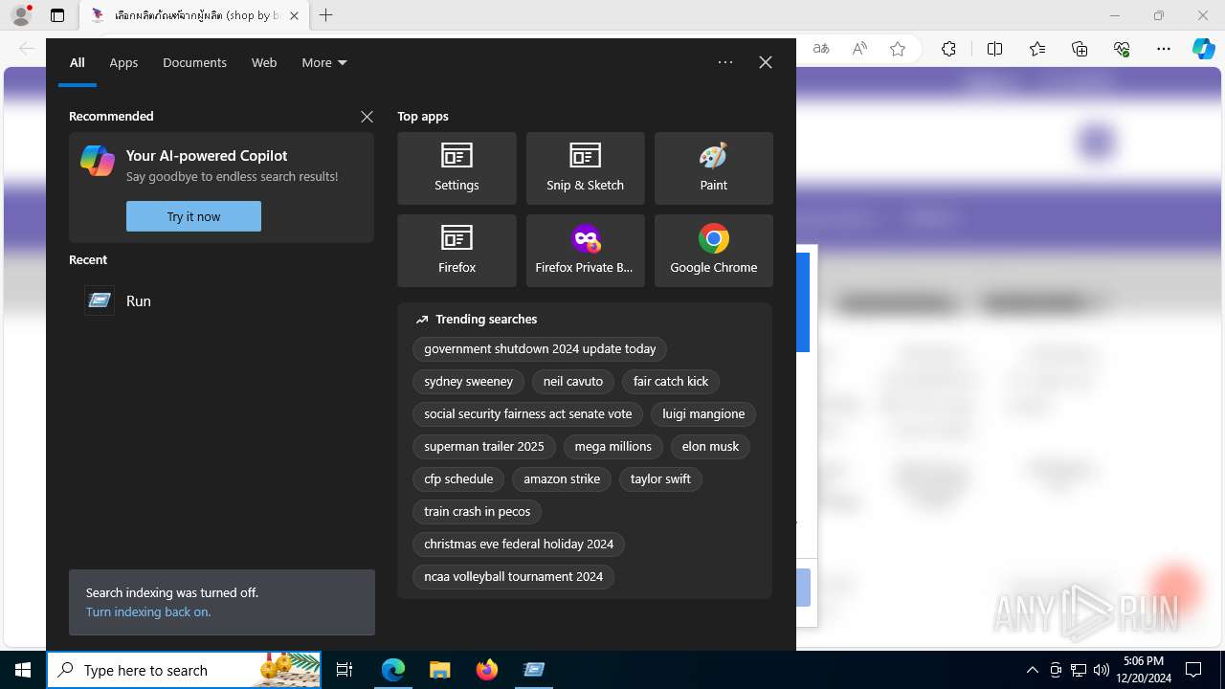Viewport: 1225px width, 689px height.
Task: Switch to the Web search tab
Action: pos(264,62)
